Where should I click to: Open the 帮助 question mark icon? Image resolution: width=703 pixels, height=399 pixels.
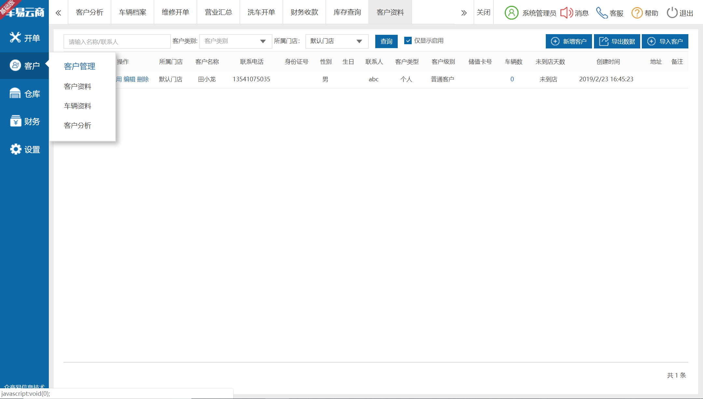tap(637, 13)
